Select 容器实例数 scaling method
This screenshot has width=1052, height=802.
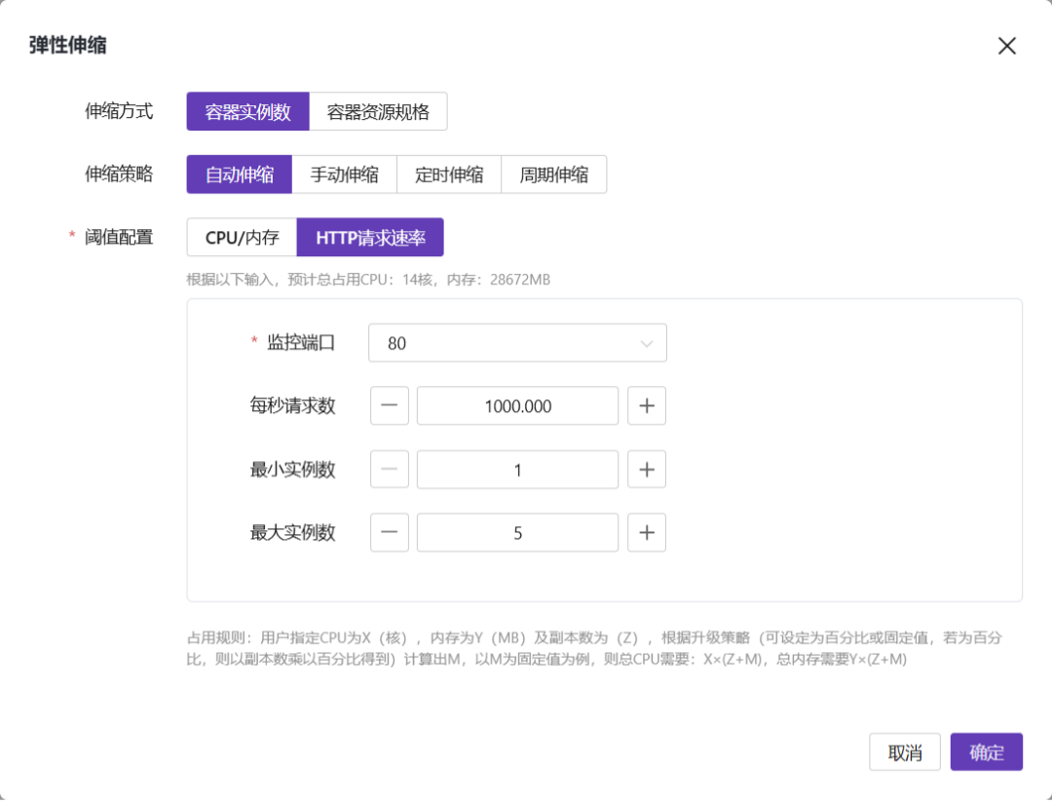(247, 112)
